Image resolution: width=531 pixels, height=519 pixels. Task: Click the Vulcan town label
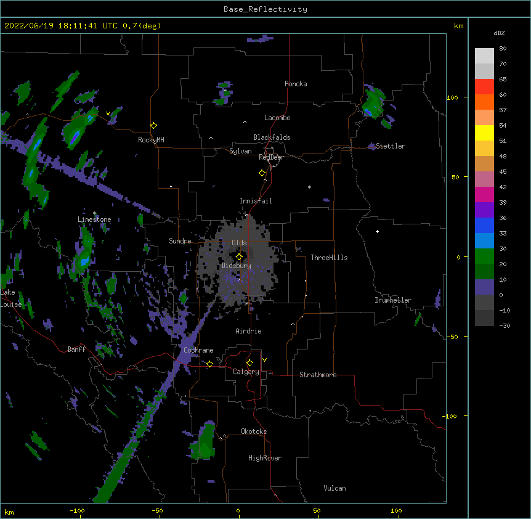tap(334, 488)
